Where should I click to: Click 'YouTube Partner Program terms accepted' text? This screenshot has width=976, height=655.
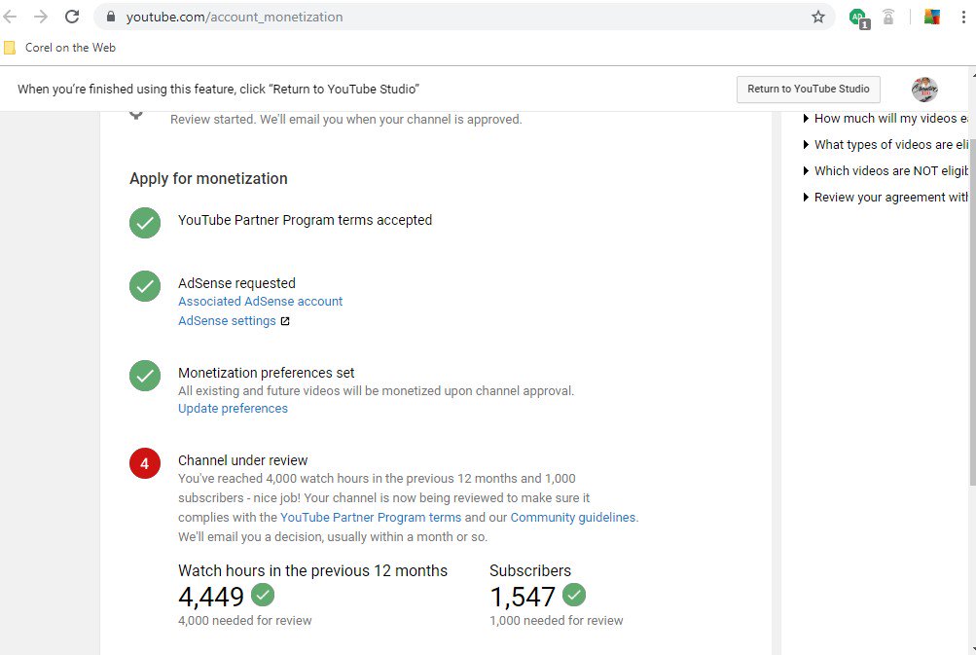click(305, 220)
